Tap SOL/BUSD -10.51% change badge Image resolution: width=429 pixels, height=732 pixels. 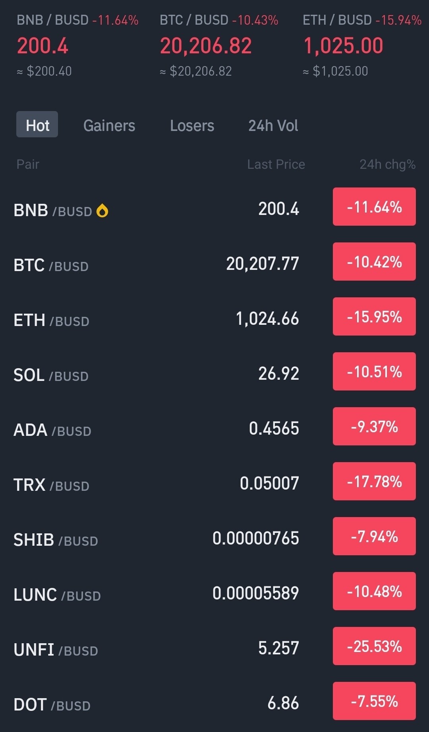374,372
